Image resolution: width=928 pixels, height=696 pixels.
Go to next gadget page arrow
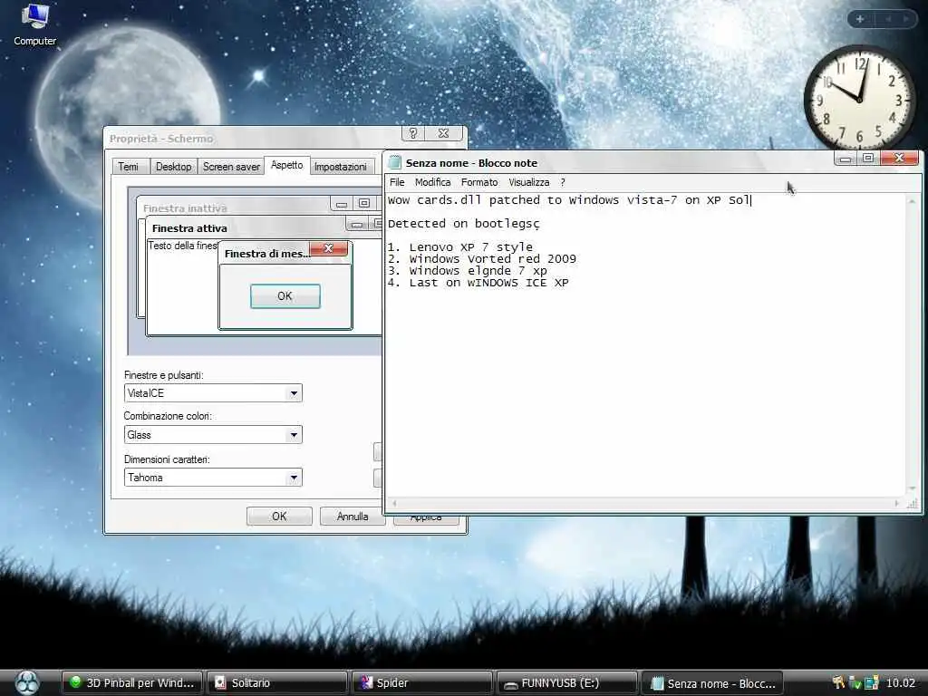point(905,19)
